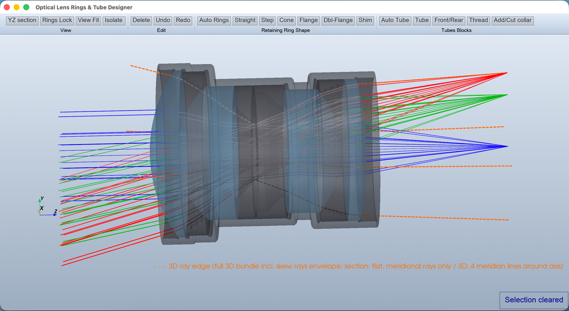The image size is (569, 311).
Task: Generate an Auto Tube
Action: pyautogui.click(x=395, y=20)
